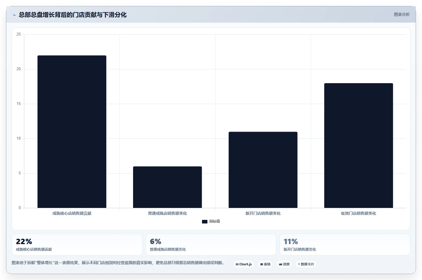
Task: Click x-axis label 成熟核心店销售额贡献
Action: click(x=72, y=213)
